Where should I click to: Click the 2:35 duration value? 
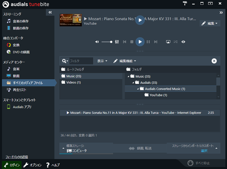click(x=211, y=113)
